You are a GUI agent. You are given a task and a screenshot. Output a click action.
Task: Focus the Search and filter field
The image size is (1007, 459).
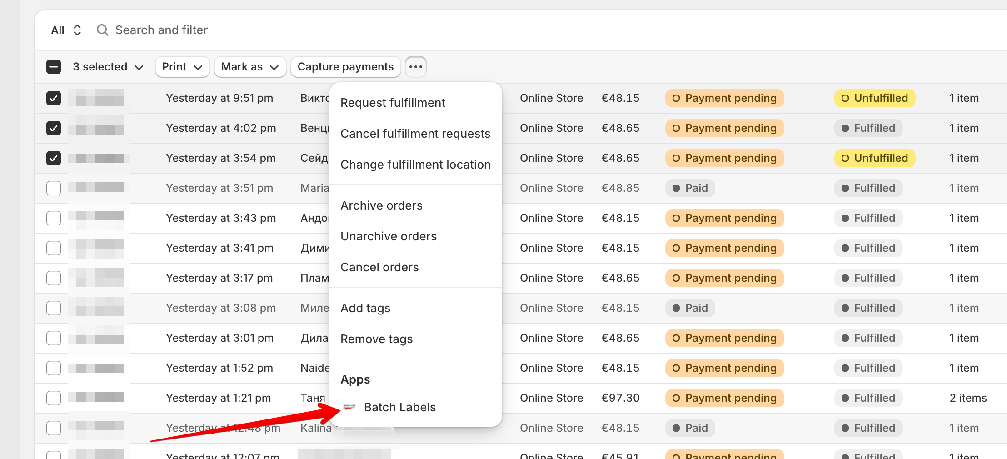161,30
